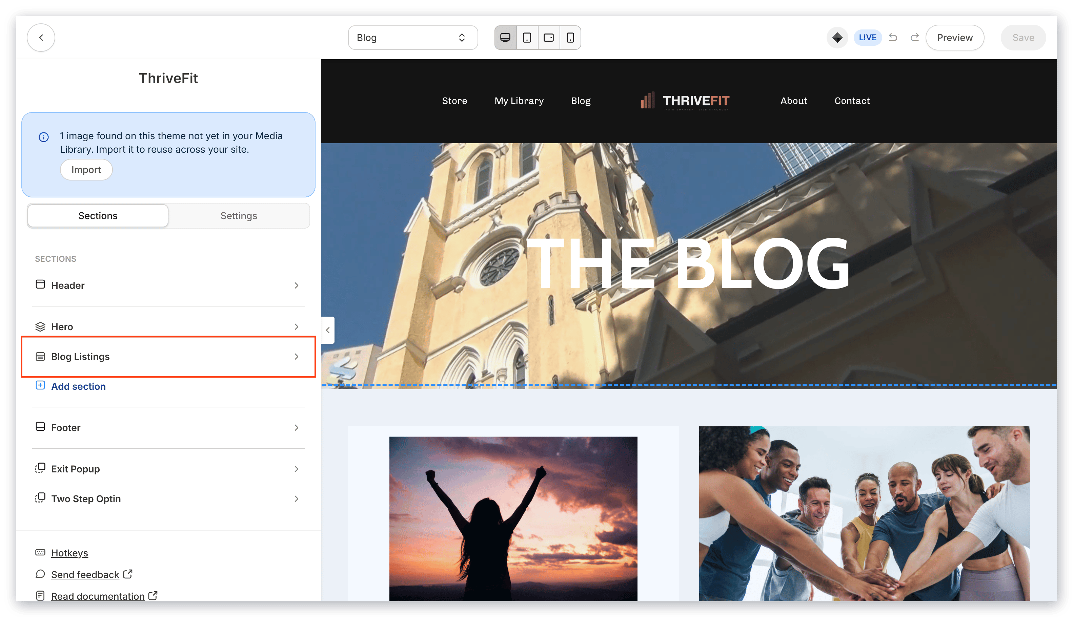
Task: Click the LIVE status badge
Action: (867, 38)
